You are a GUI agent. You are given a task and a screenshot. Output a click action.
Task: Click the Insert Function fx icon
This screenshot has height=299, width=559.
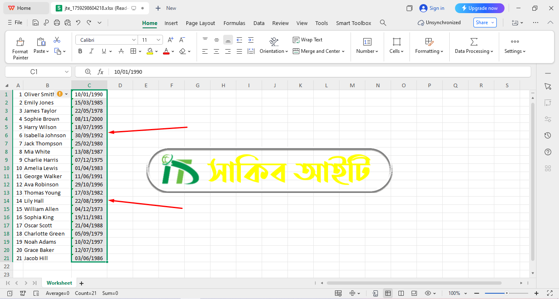100,72
